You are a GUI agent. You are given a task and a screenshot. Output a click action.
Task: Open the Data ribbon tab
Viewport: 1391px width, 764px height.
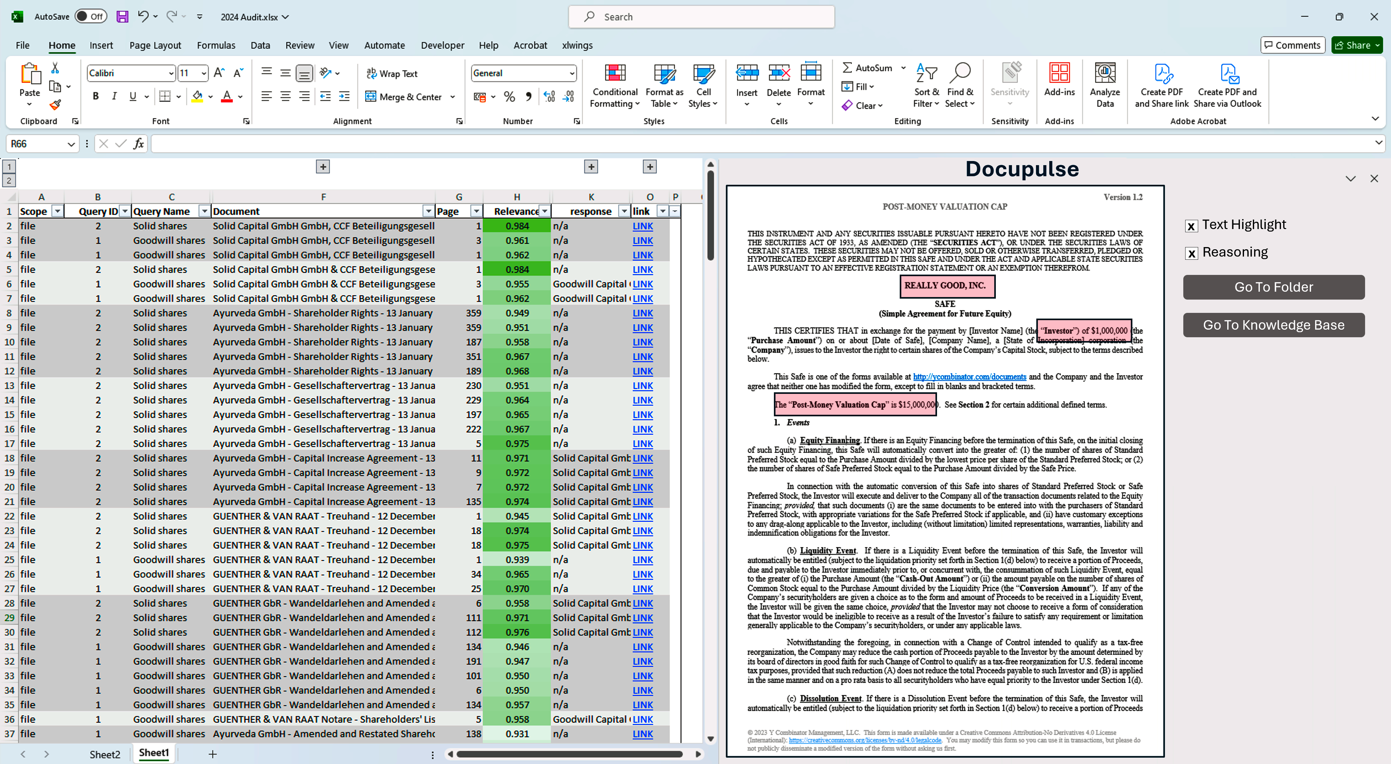click(260, 45)
